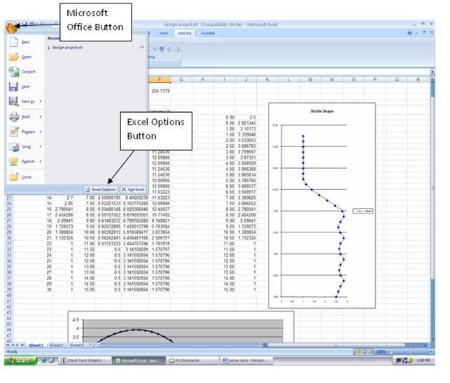The width and height of the screenshot is (450, 383).
Task: Click the round Microsoft Office Button
Action: (x=11, y=27)
